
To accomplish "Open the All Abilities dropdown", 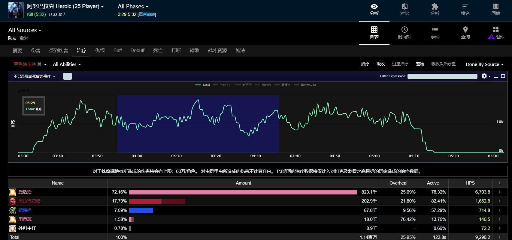I will tap(67, 64).
